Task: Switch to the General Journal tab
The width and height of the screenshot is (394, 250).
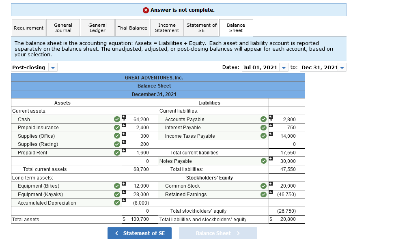Action: 63,28
